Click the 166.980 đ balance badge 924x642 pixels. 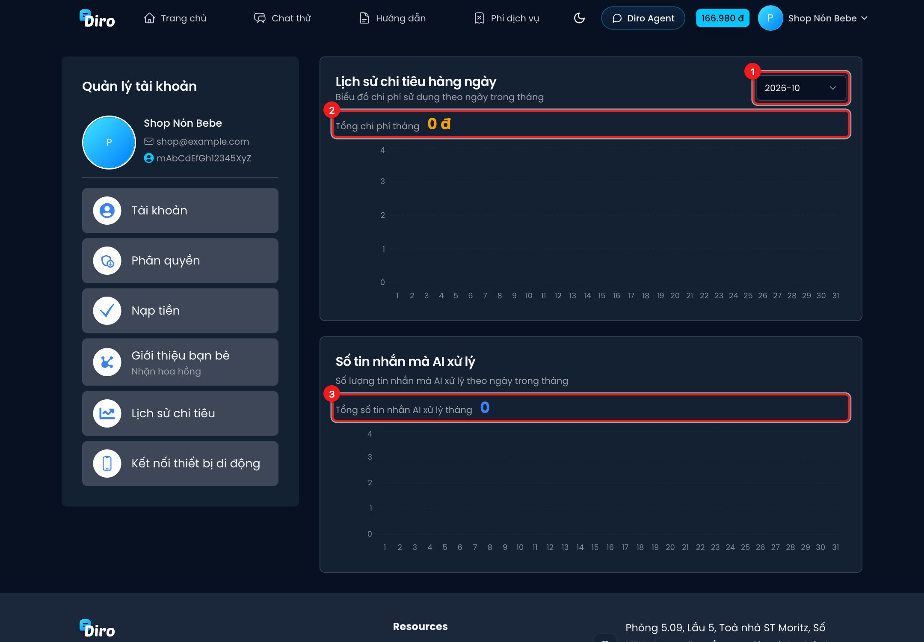(x=723, y=18)
